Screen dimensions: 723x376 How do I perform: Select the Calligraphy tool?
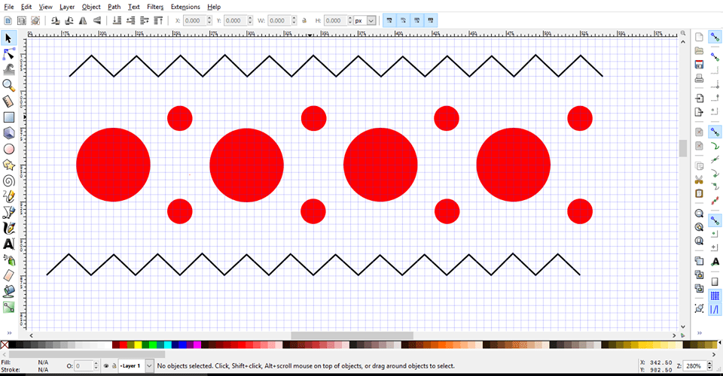(8, 229)
